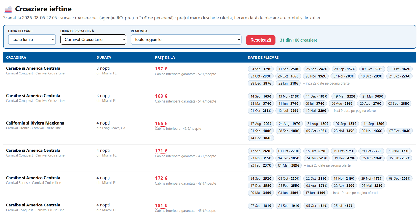418x213 pixels.
Task: Open the 19 Mar · 322€ departure
Action: (x=345, y=96)
